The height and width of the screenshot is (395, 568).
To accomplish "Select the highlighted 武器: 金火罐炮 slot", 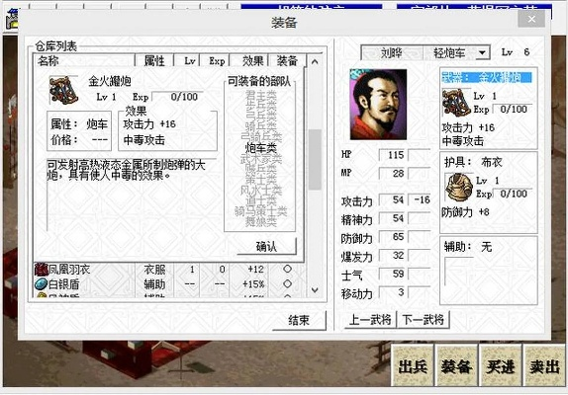I will click(487, 77).
